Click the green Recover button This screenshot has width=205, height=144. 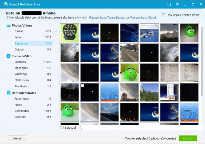(188, 138)
